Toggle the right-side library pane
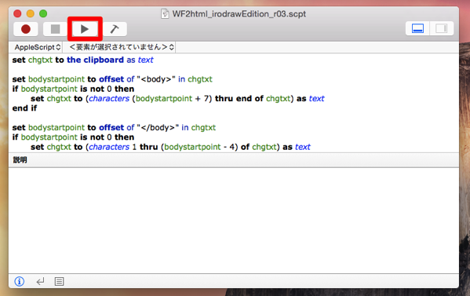The height and width of the screenshot is (296, 470). pos(441,28)
